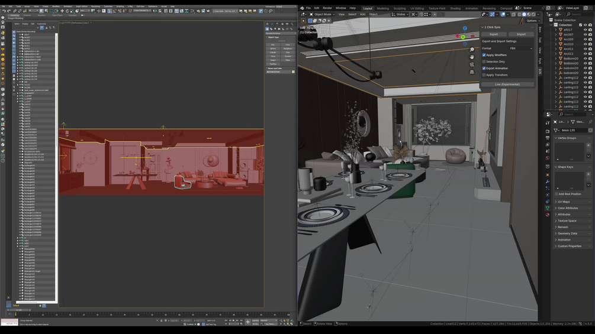Viewport: 595px width, 334px height.
Task: Hide Arc007 with its eye icon in outliner
Action: [x=585, y=34]
